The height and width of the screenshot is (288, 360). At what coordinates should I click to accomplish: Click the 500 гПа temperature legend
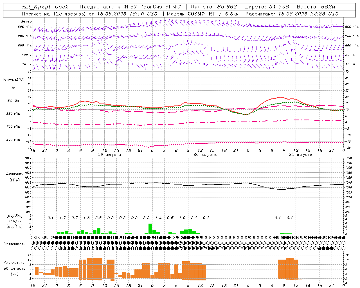tap(13, 141)
